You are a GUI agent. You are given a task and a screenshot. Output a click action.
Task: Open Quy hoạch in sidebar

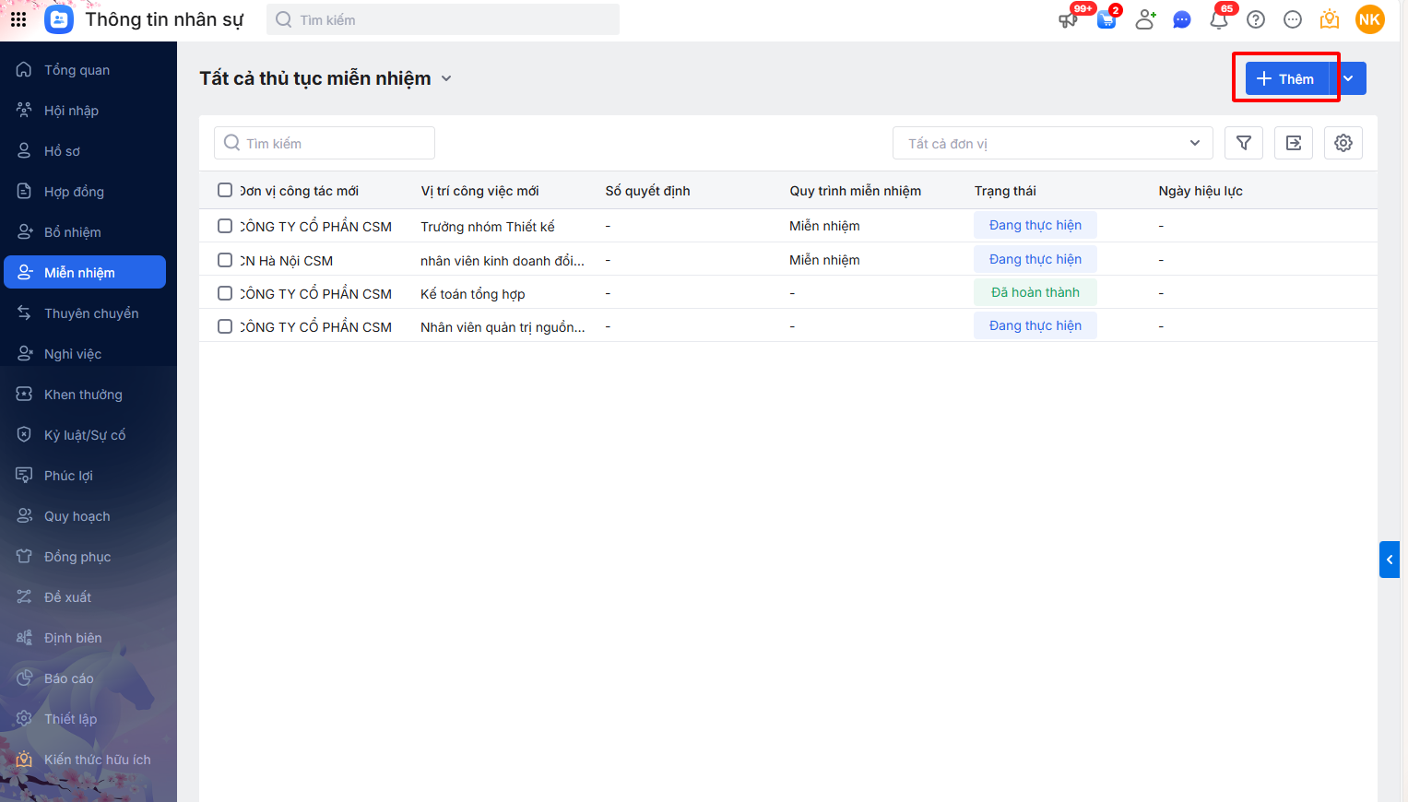85,516
